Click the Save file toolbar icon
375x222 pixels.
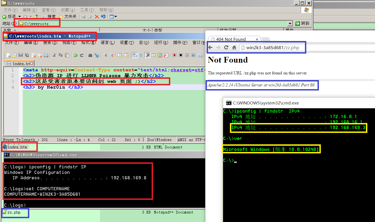[x=21, y=55]
